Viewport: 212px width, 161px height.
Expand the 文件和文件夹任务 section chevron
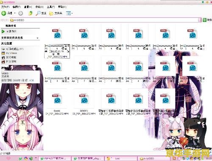37,38
